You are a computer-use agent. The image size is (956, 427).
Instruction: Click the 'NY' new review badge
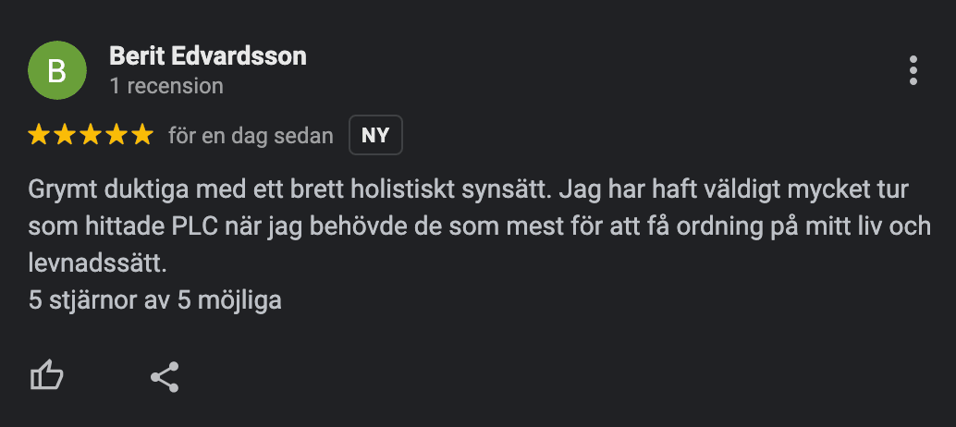click(375, 135)
